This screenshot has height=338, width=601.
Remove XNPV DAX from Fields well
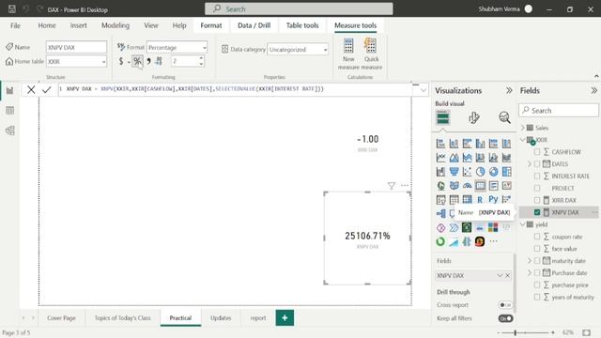[507, 275]
